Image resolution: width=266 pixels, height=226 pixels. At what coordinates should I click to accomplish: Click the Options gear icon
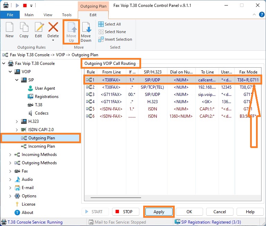[x=17, y=196]
